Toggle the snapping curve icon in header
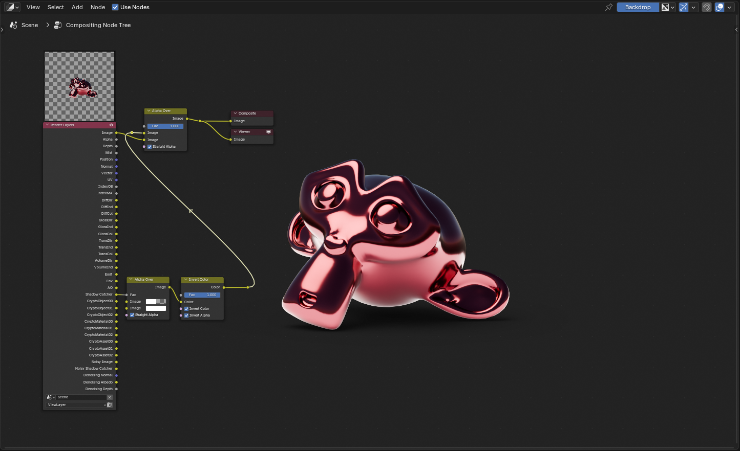 click(x=684, y=7)
